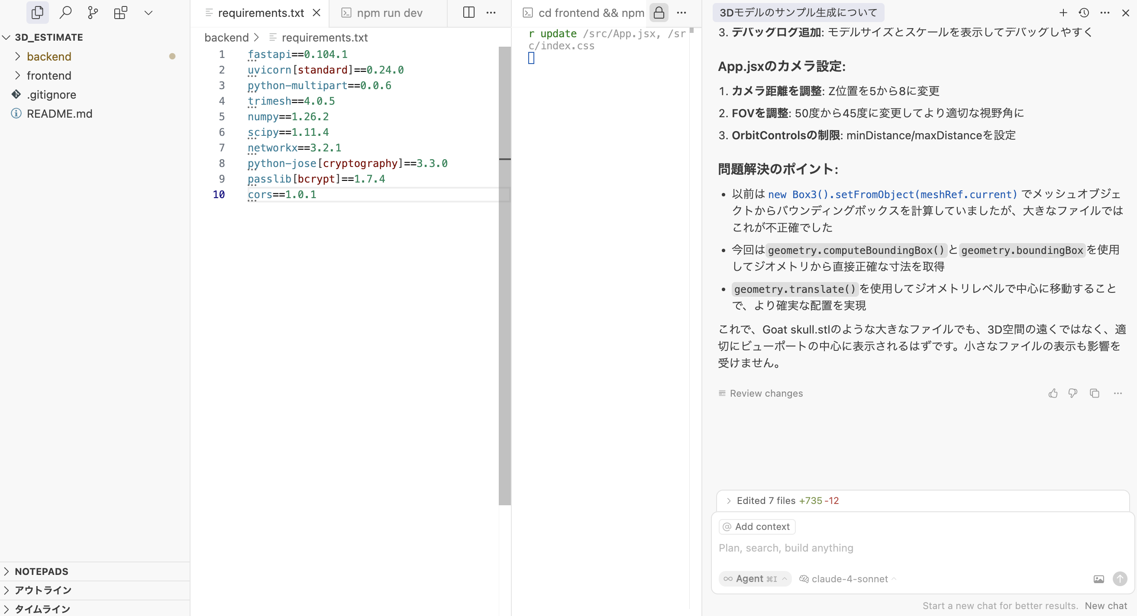Show more sidebar views chevron
The width and height of the screenshot is (1137, 616).
(149, 13)
